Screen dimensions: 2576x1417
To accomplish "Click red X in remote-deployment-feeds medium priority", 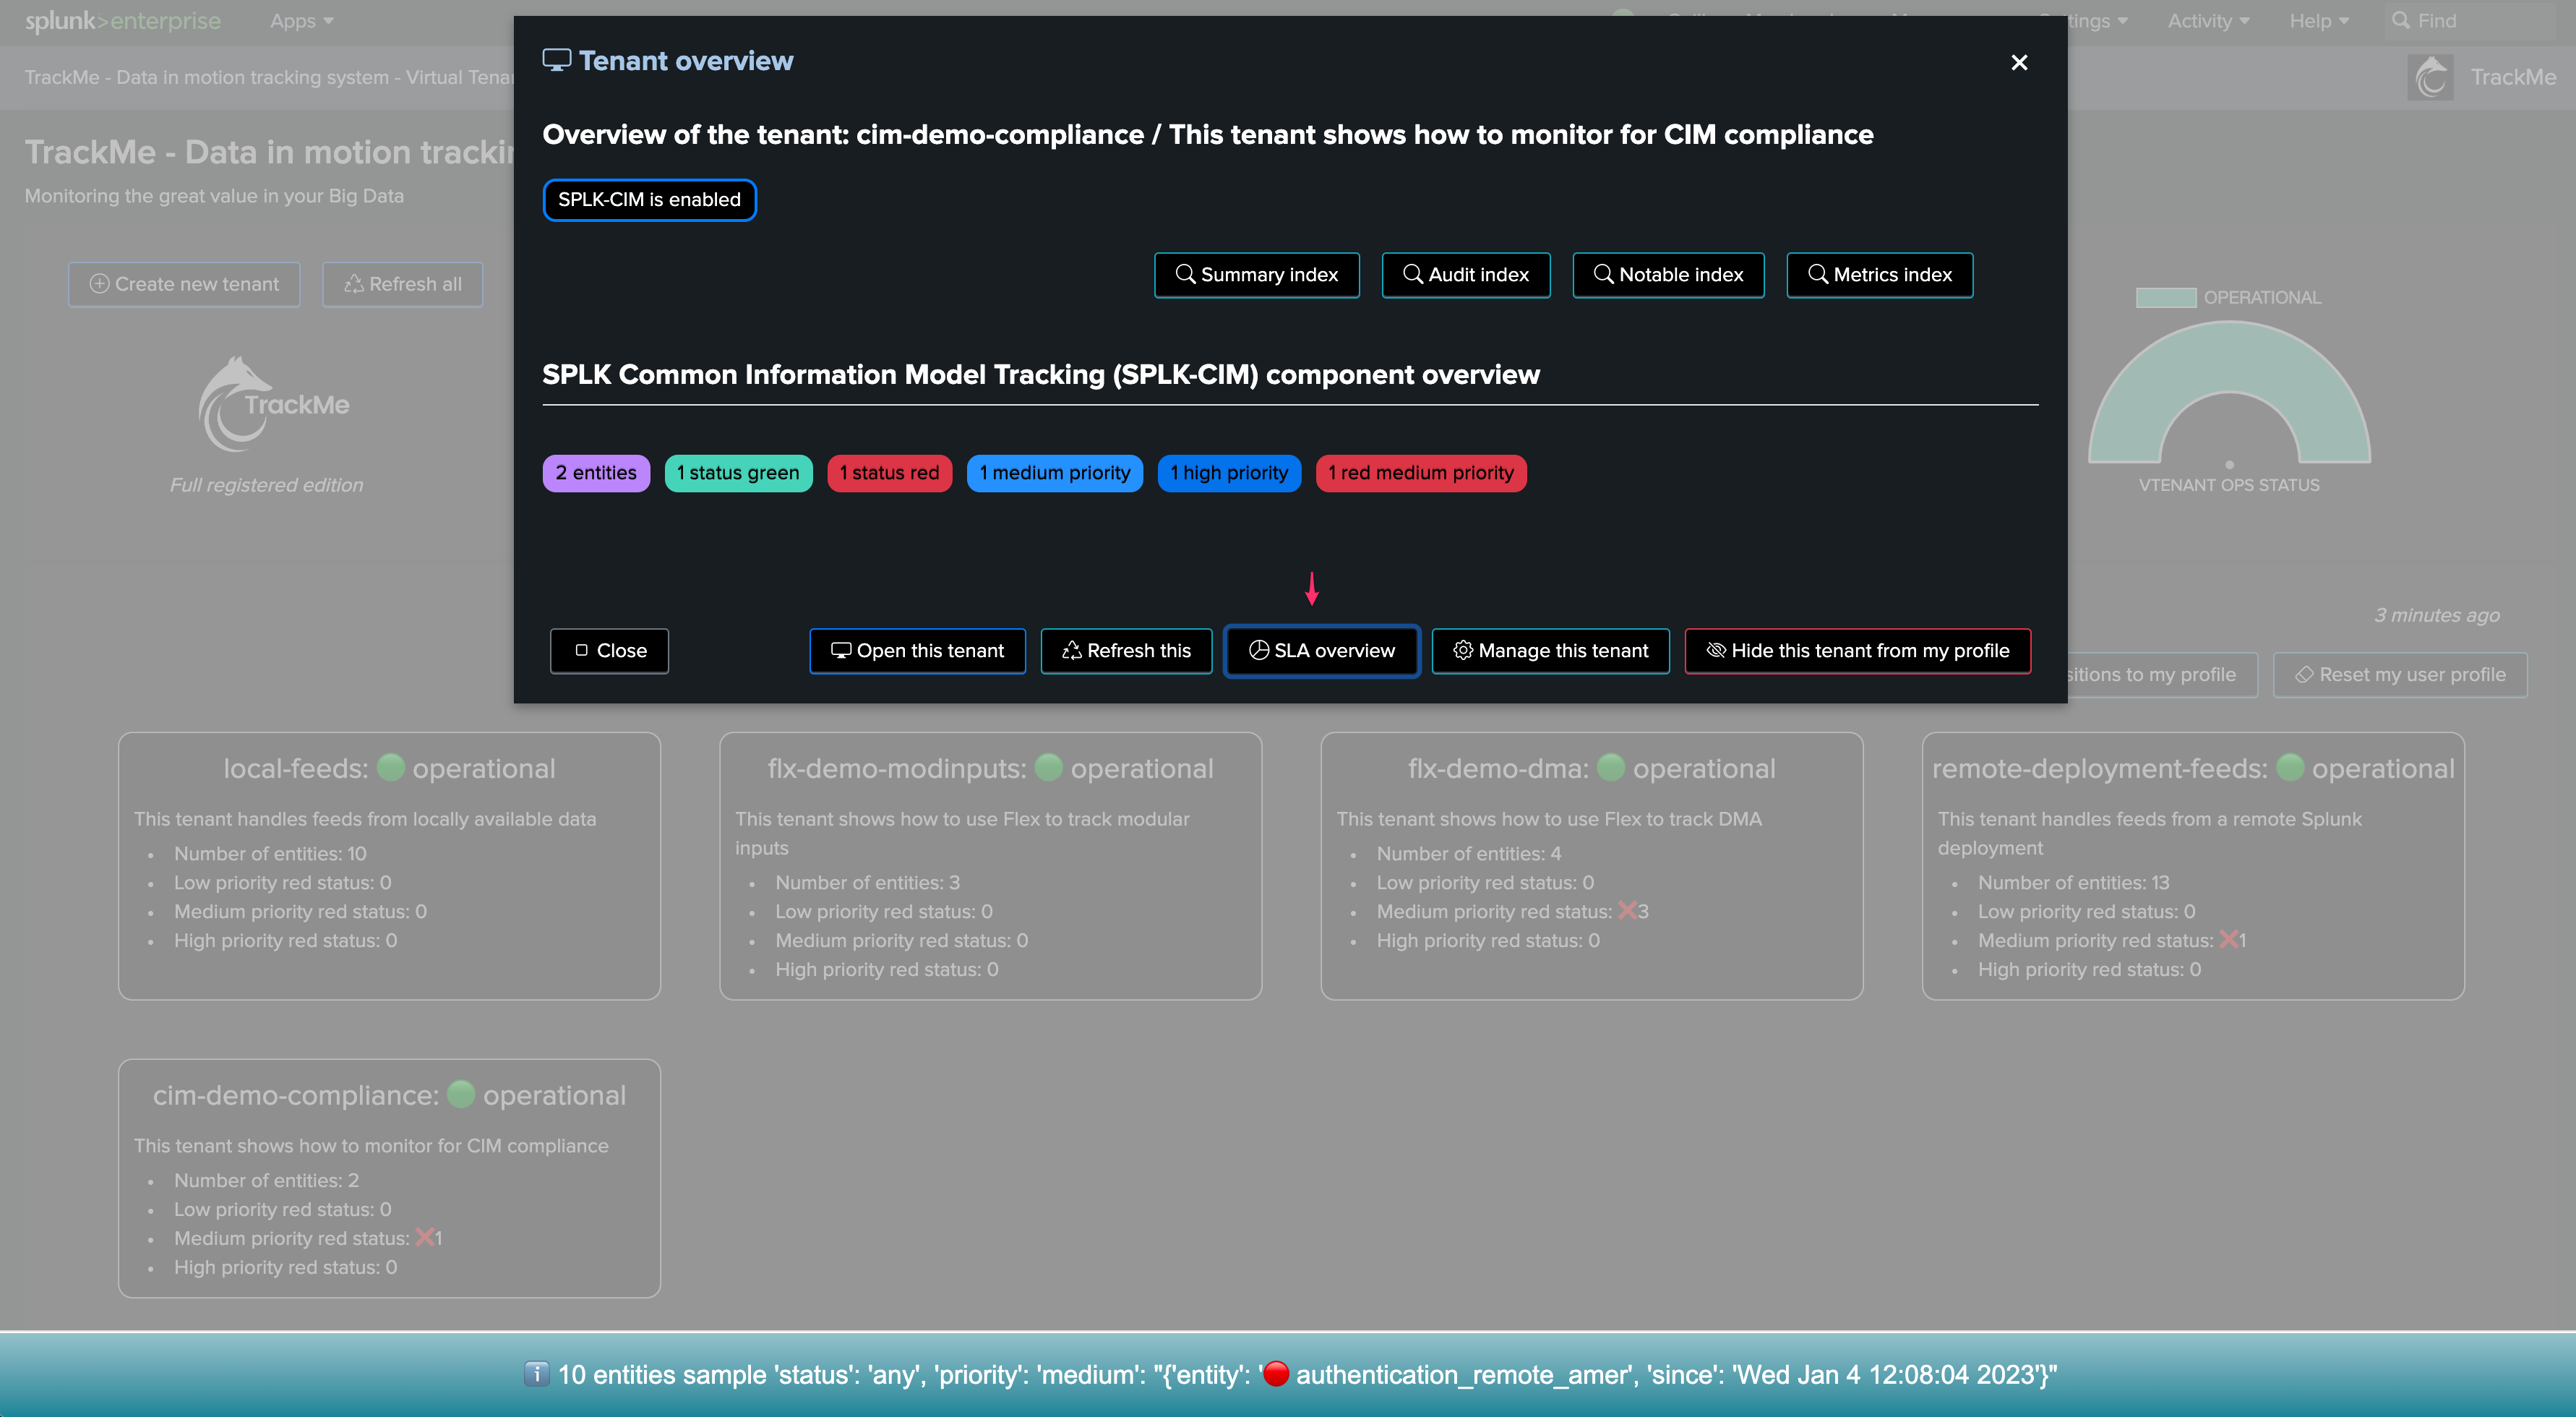I will 2228,940.
